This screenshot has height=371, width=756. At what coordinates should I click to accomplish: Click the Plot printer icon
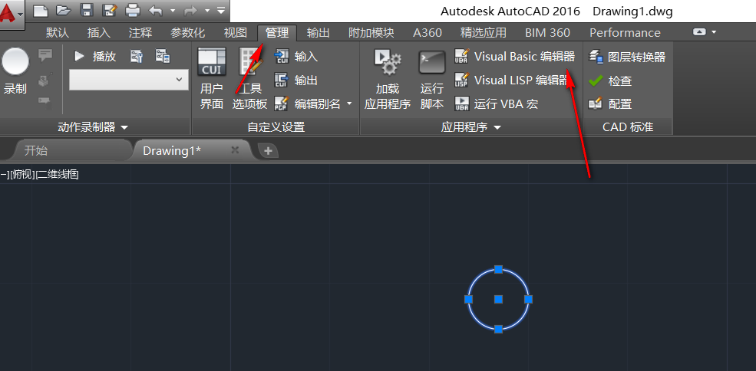point(133,10)
